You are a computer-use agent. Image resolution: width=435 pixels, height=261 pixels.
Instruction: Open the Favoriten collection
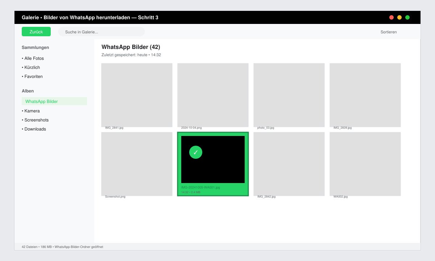click(x=32, y=76)
